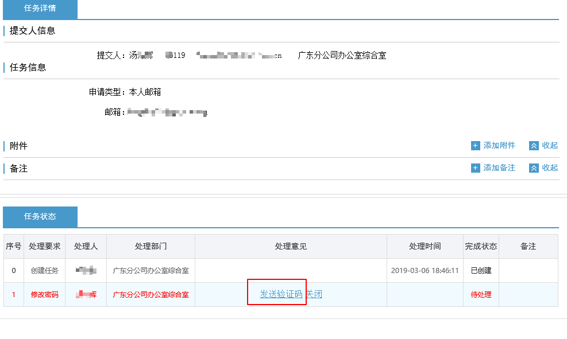The height and width of the screenshot is (339, 567).
Task: Click the 处理时间 column header
Action: [x=425, y=246]
